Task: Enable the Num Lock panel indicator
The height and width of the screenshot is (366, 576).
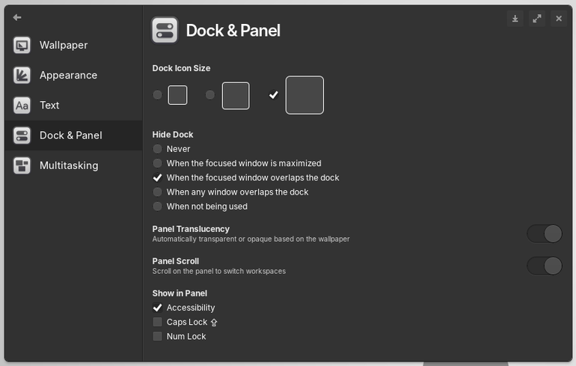Action: click(158, 336)
